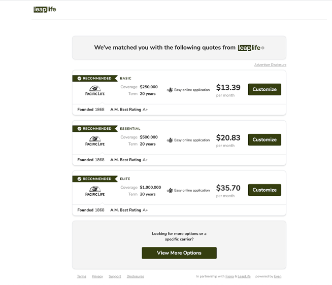Open the Privacy footer link
The image size is (332, 285).
tap(97, 276)
